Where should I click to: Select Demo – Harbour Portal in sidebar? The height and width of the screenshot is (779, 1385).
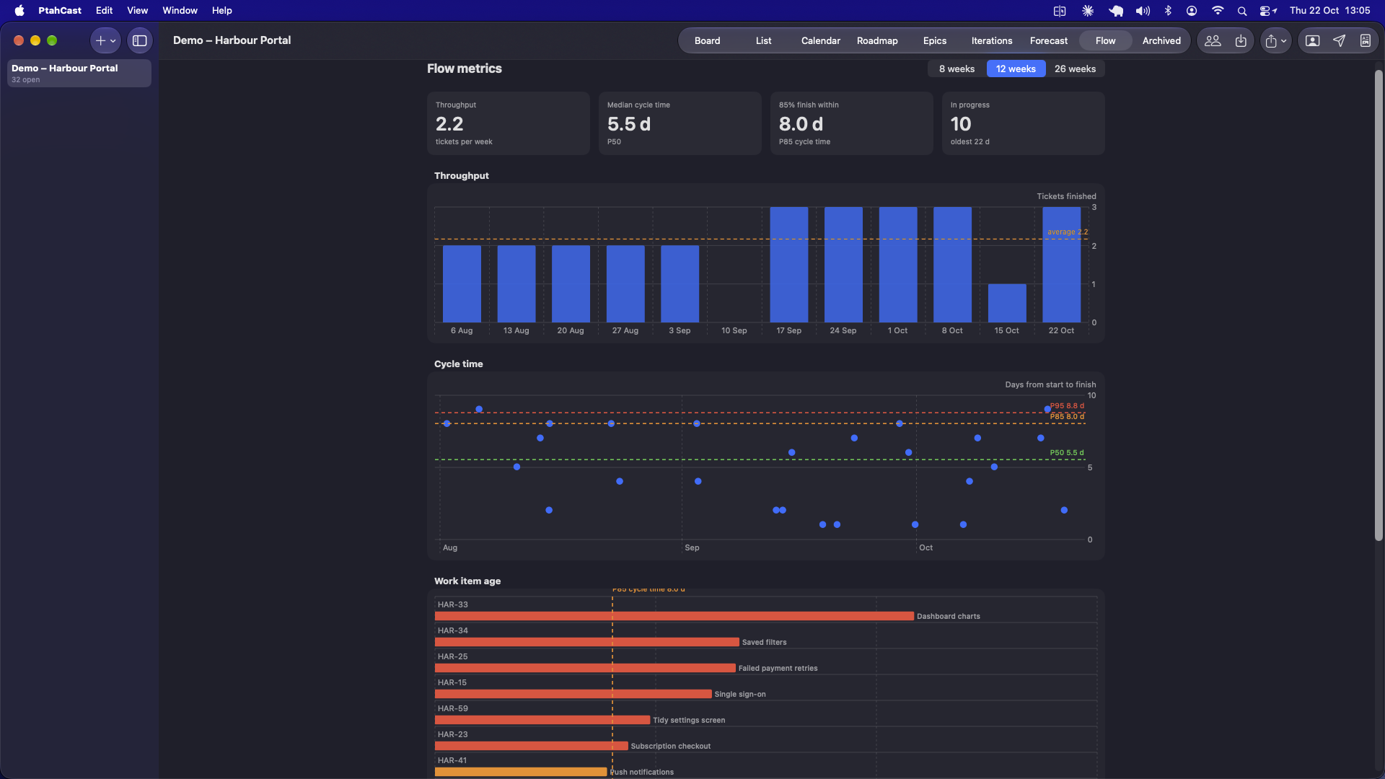point(79,74)
